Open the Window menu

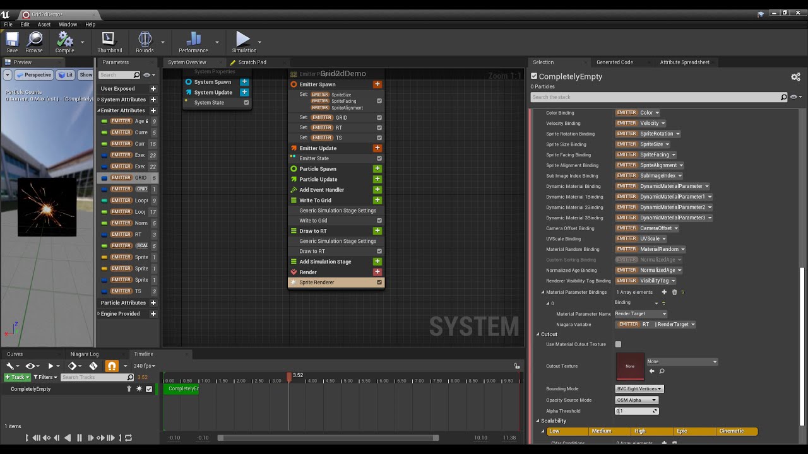coord(68,25)
